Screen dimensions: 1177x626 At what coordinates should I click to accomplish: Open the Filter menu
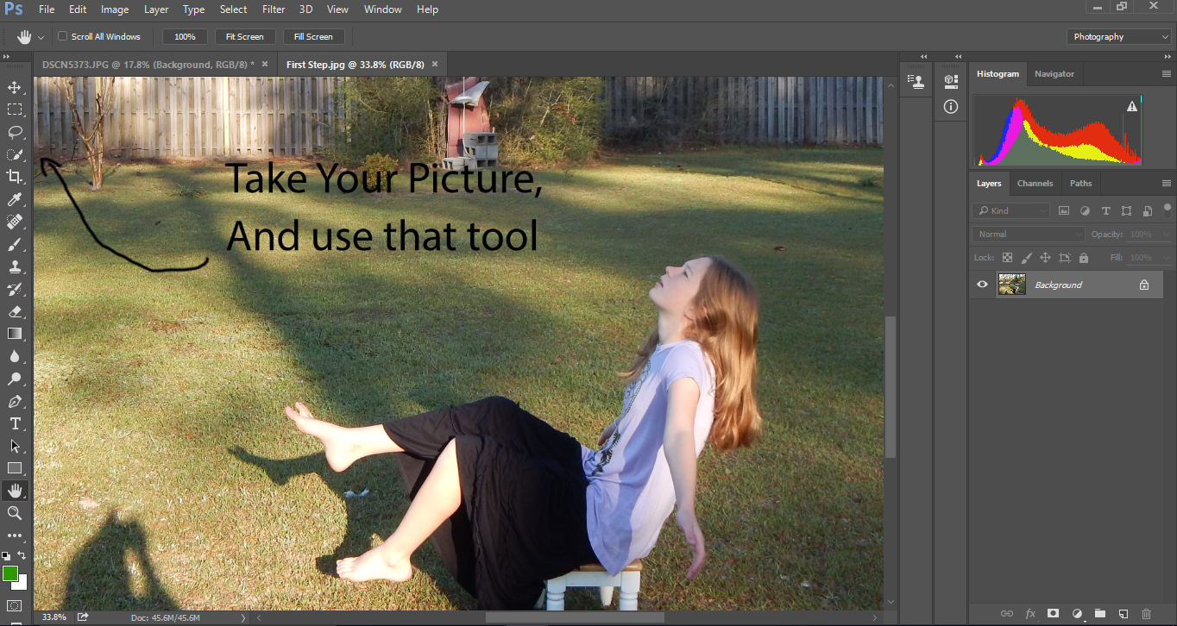(274, 9)
